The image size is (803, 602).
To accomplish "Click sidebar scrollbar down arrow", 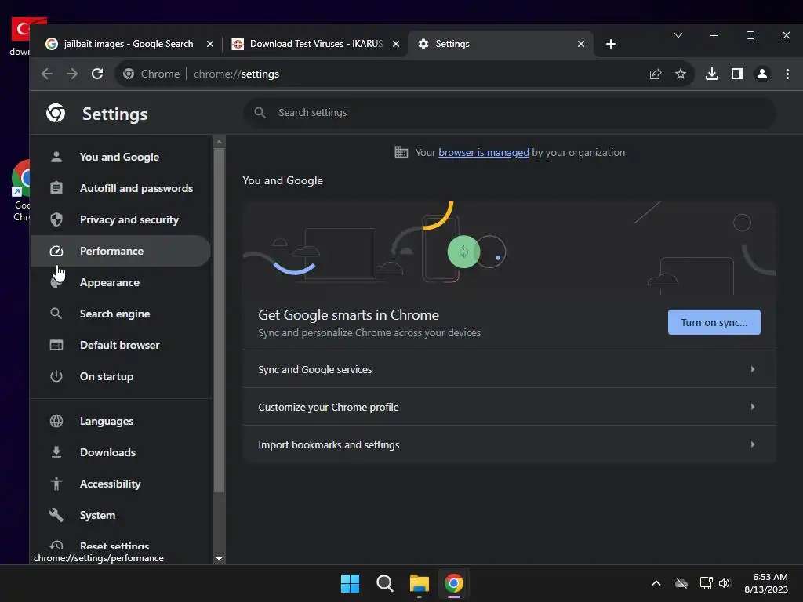I will coord(220,558).
